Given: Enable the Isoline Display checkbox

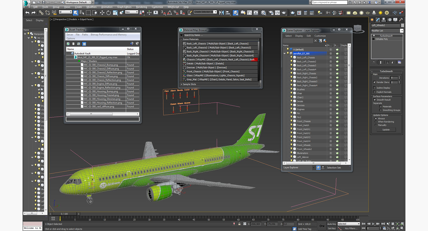Looking at the screenshot, I should pos(374,88).
